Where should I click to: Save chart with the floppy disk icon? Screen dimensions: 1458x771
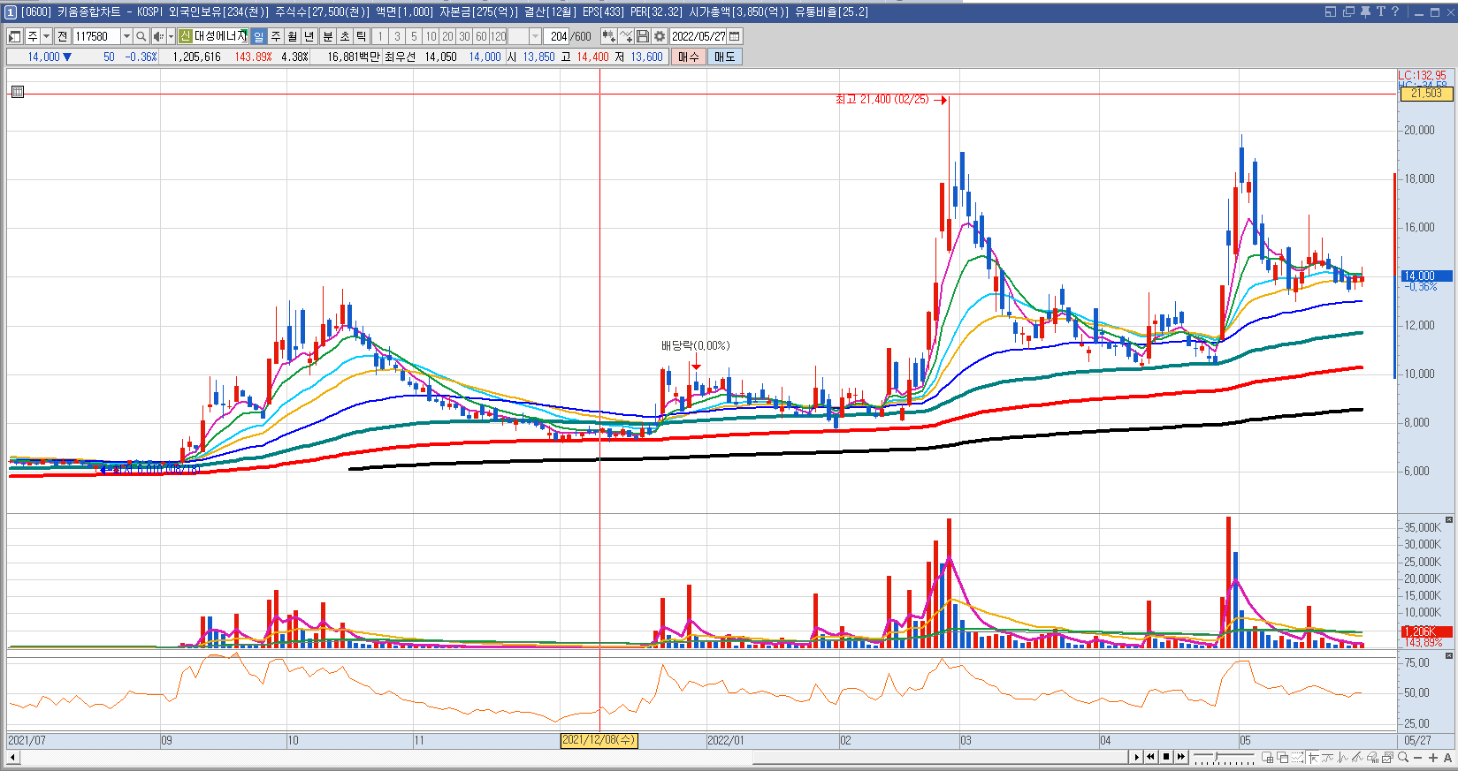643,36
